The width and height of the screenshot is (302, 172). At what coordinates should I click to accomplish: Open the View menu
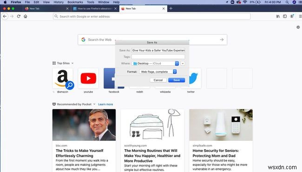(x=46, y=2)
